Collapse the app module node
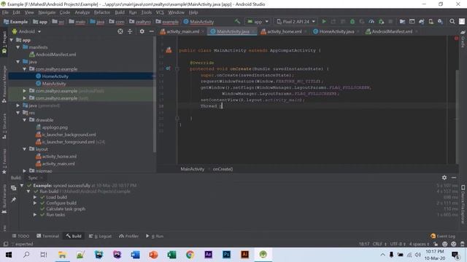The width and height of the screenshot is (467, 262). pos(12,40)
